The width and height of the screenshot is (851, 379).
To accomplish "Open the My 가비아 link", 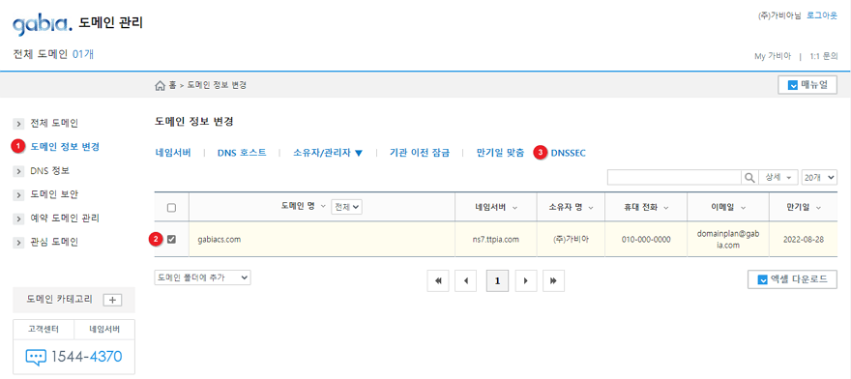I will tap(773, 56).
